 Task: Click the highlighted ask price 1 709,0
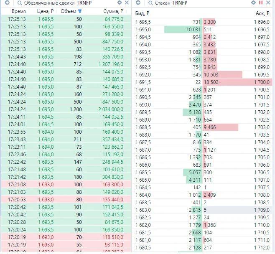[262, 210]
